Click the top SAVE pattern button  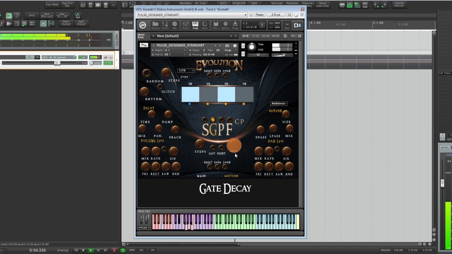(217, 75)
